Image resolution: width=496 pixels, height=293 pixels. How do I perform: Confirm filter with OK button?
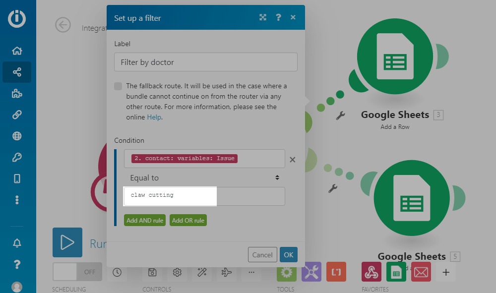tap(289, 255)
